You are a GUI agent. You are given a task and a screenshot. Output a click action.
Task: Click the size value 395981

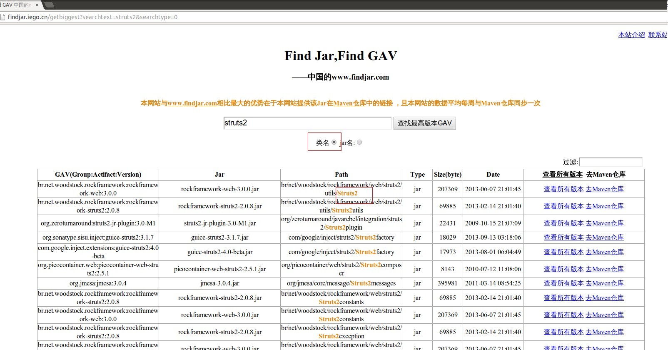448,283
